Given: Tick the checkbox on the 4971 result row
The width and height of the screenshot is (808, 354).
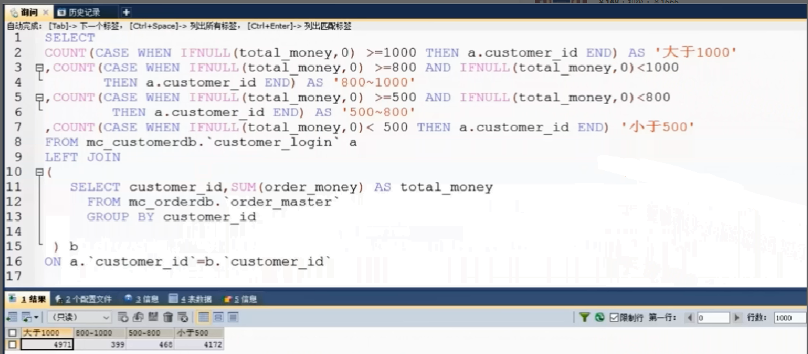Looking at the screenshot, I should [x=10, y=345].
